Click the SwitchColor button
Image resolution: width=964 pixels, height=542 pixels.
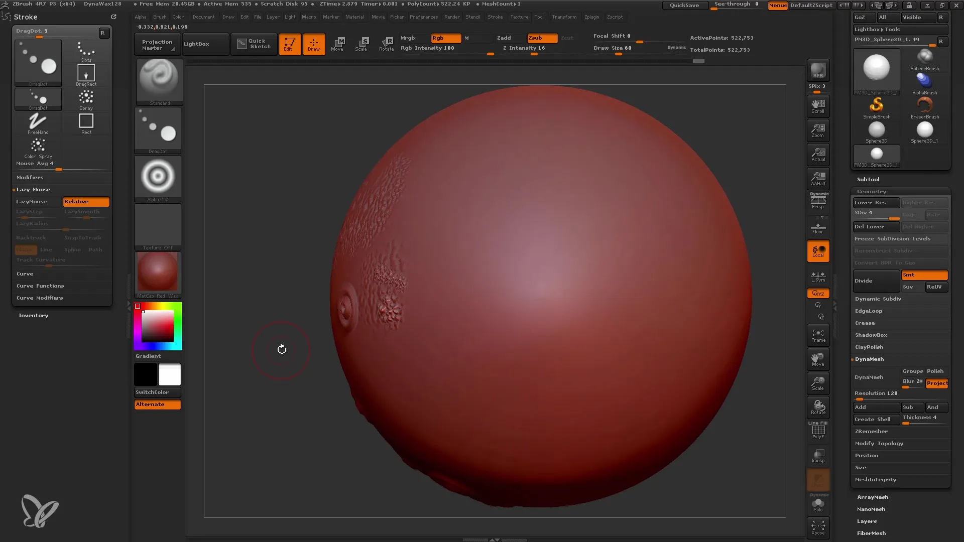point(158,392)
